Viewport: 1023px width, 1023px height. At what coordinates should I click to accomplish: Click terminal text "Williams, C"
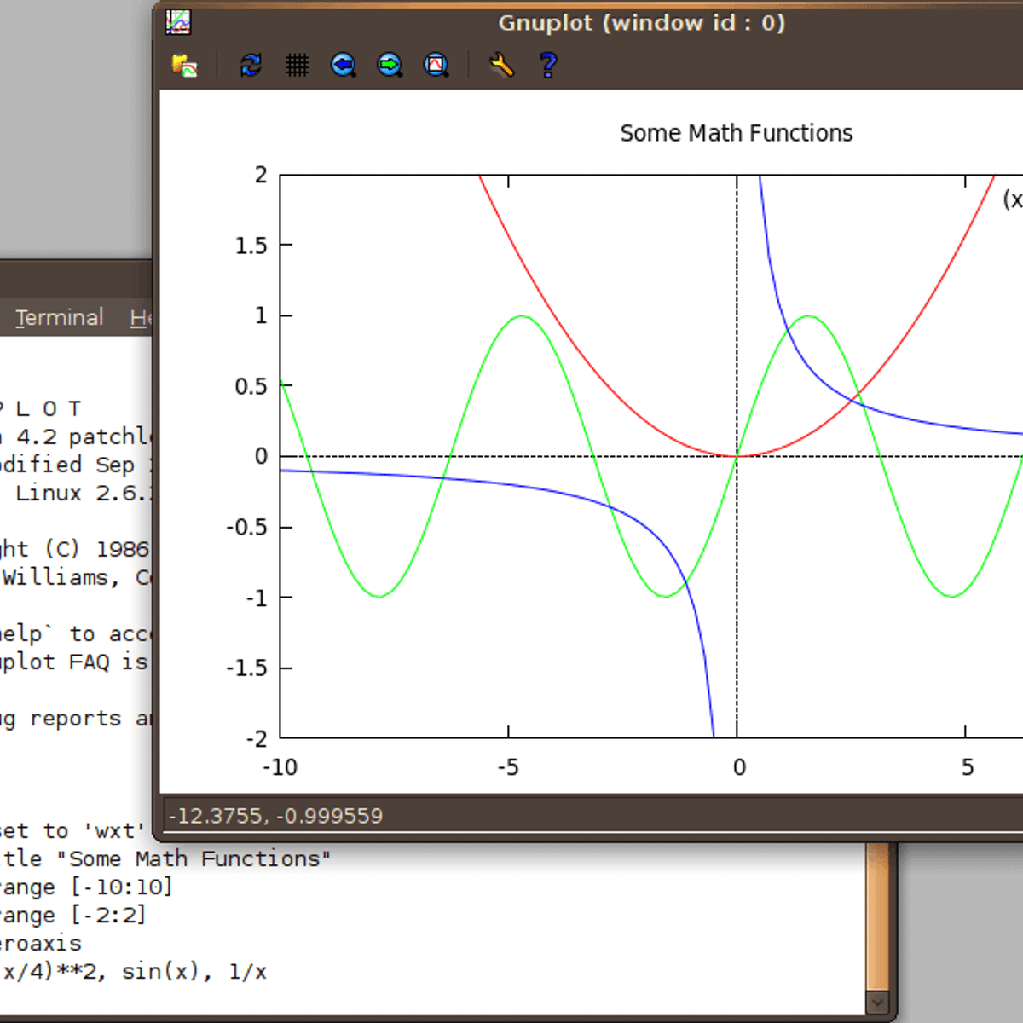[76, 577]
